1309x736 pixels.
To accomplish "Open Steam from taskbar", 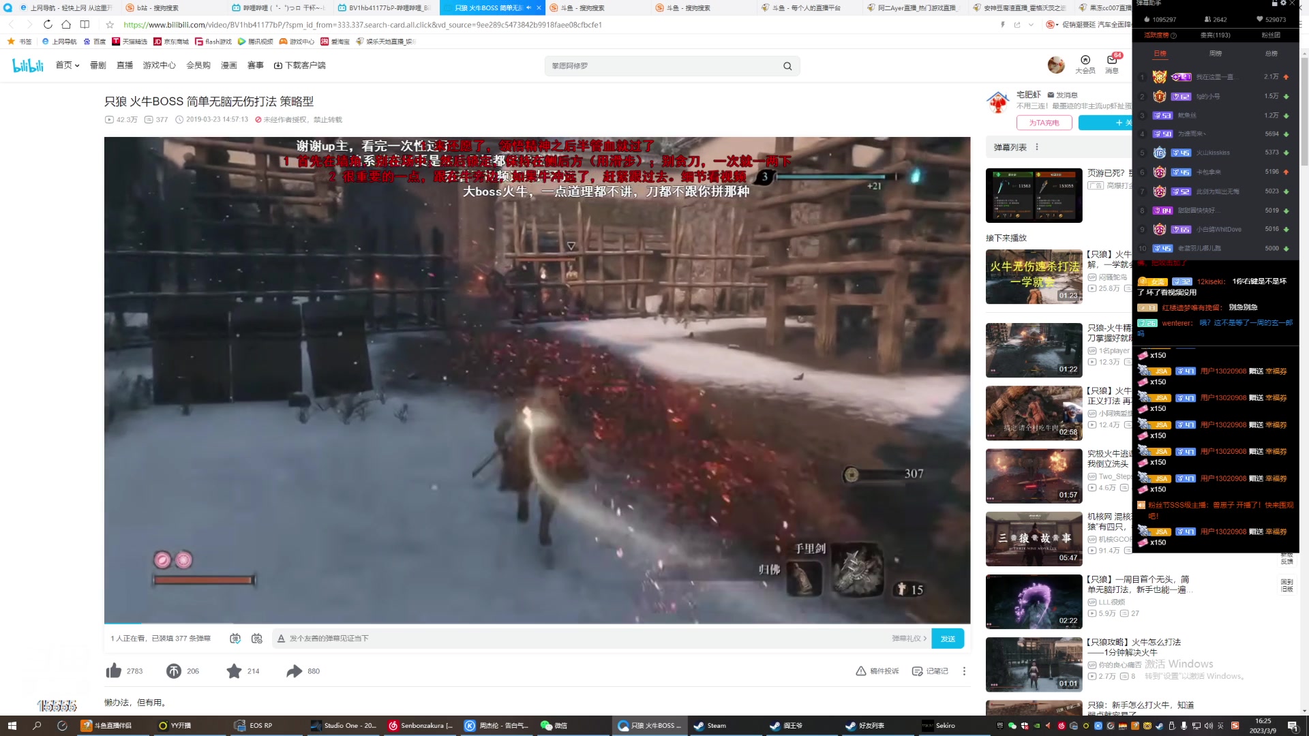I will [x=711, y=726].
